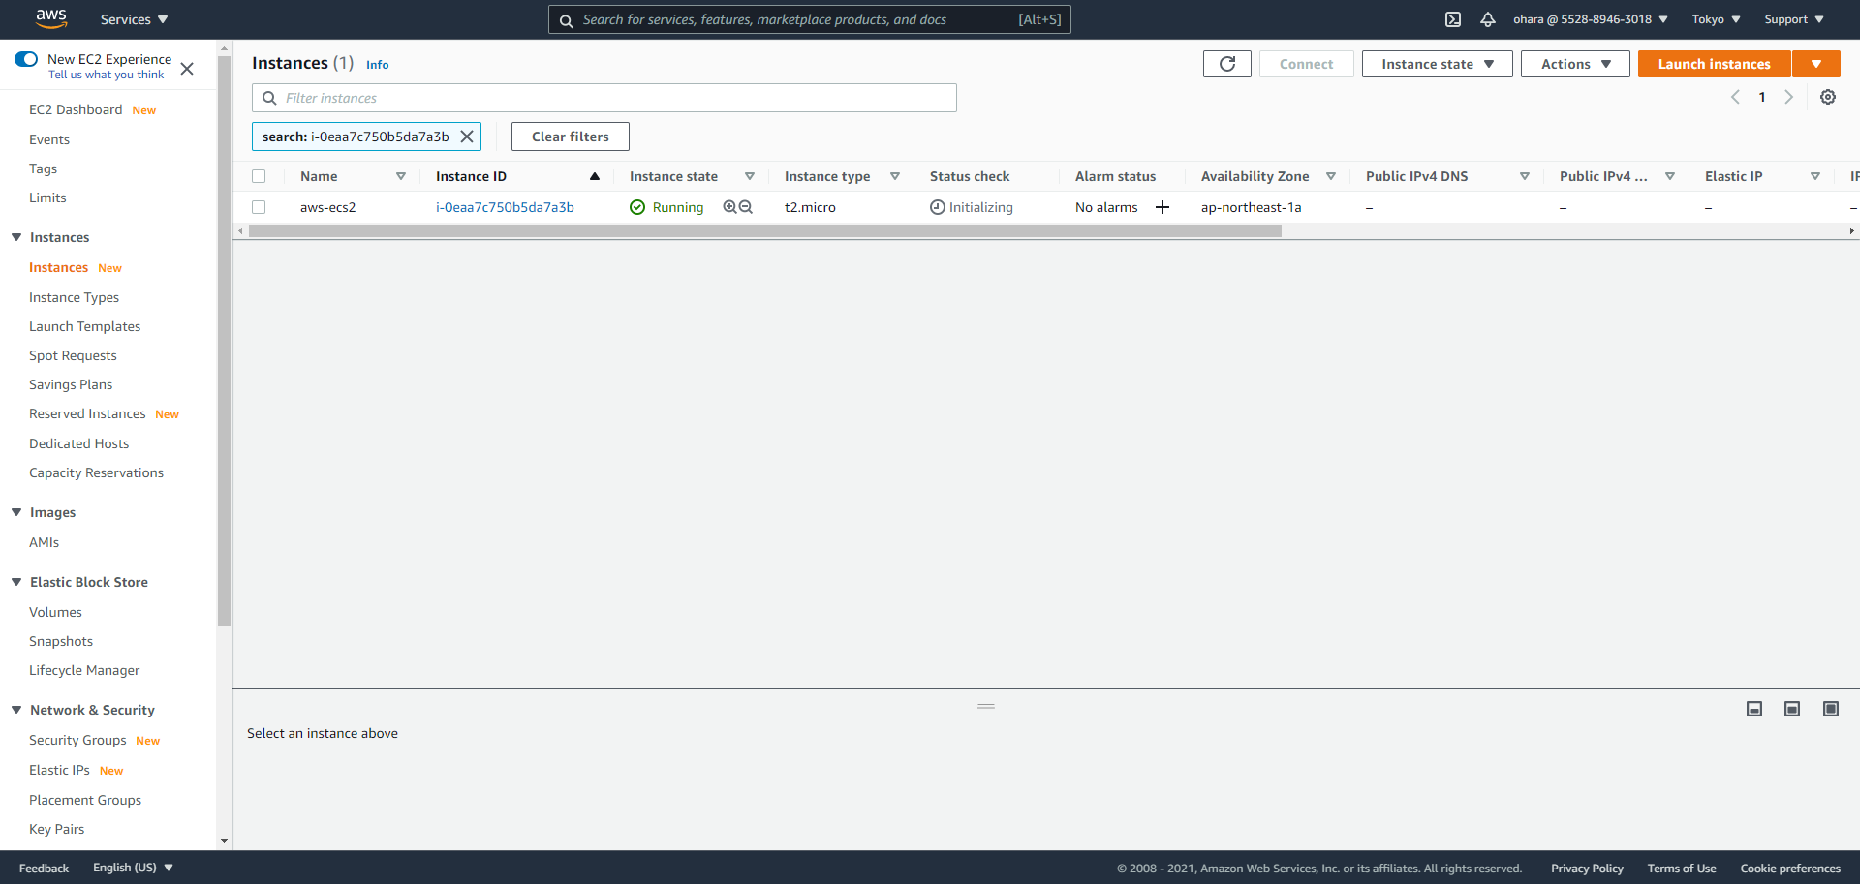Focus the Filter instances field
1860x884 pixels.
604,98
